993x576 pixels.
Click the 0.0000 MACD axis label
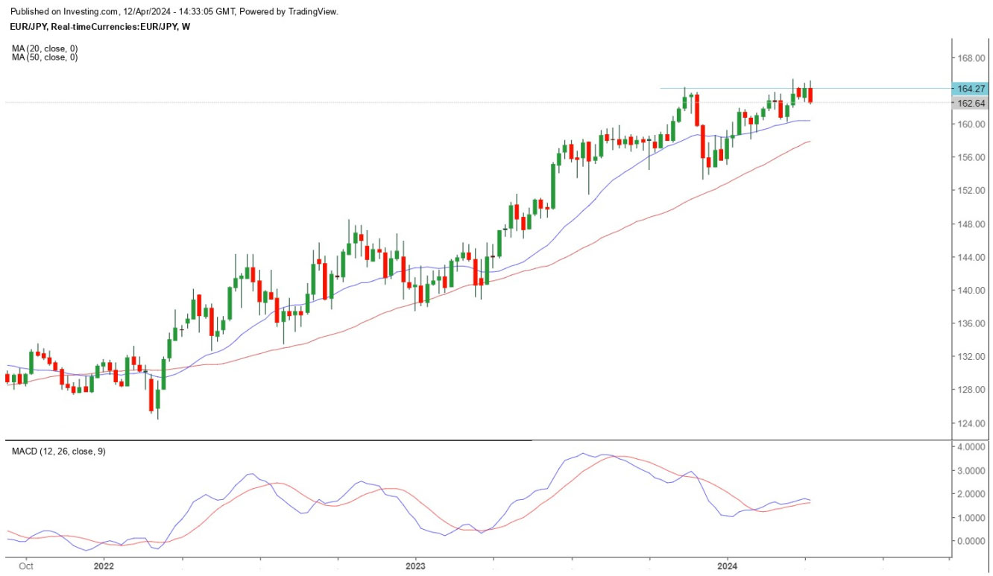[972, 541]
